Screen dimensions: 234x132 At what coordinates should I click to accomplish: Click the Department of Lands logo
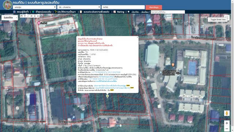click(x=7, y=5)
